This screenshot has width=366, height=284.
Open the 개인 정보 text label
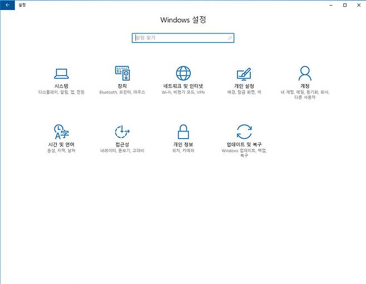tap(183, 145)
